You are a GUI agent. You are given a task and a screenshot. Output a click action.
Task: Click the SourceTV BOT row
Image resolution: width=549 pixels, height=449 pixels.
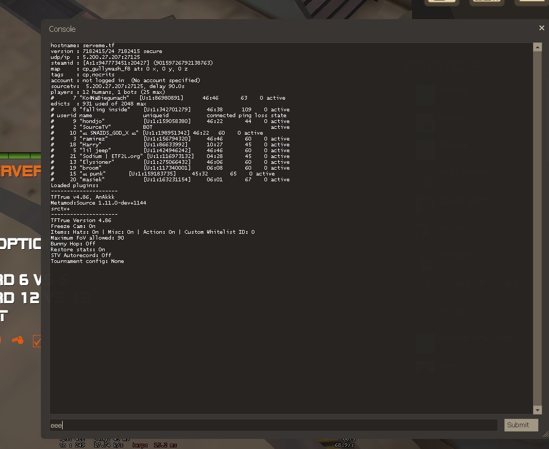[170, 127]
